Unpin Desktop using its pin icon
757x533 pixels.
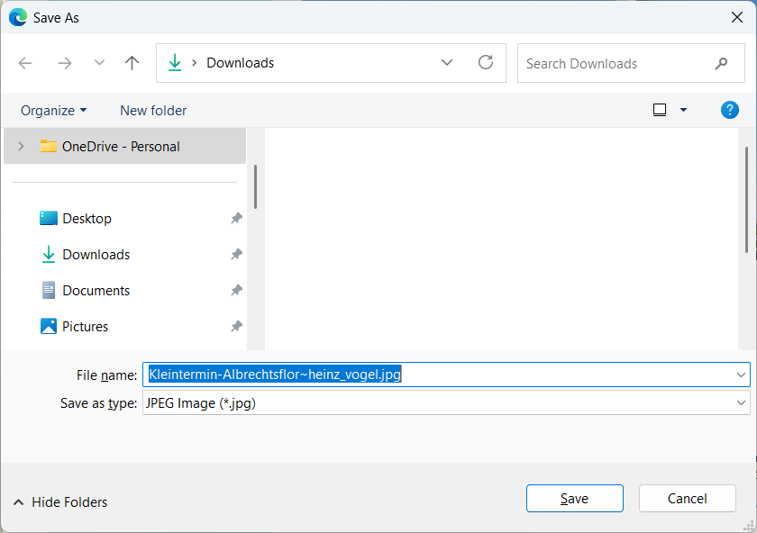coord(236,219)
